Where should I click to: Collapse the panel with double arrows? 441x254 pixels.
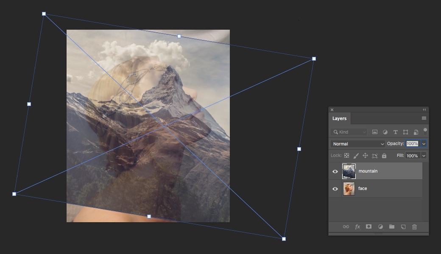click(424, 110)
